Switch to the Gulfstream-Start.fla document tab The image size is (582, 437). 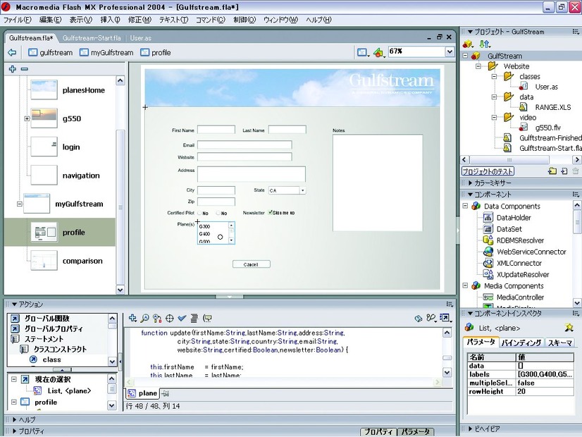click(x=91, y=37)
